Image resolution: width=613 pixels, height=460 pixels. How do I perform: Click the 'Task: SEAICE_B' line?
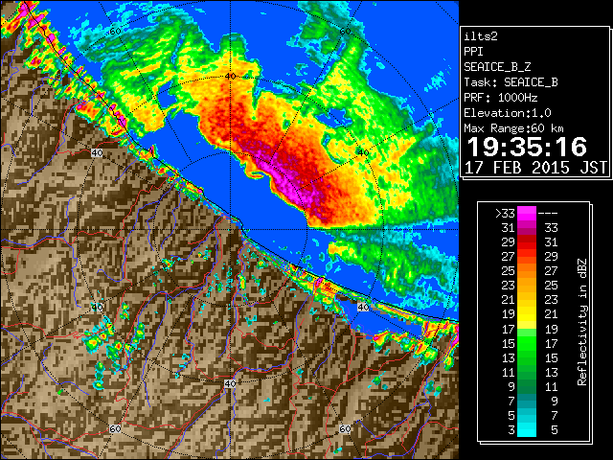tap(511, 82)
